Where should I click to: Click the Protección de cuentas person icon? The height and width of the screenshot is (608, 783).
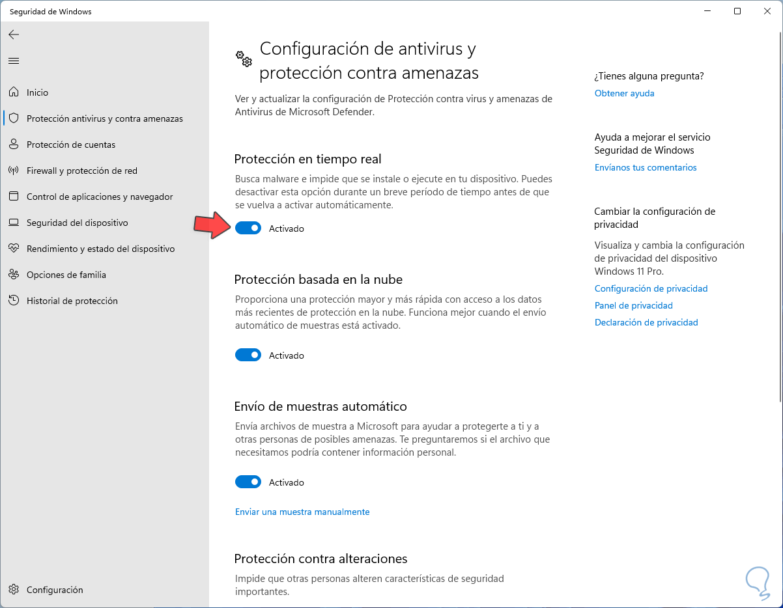(14, 145)
